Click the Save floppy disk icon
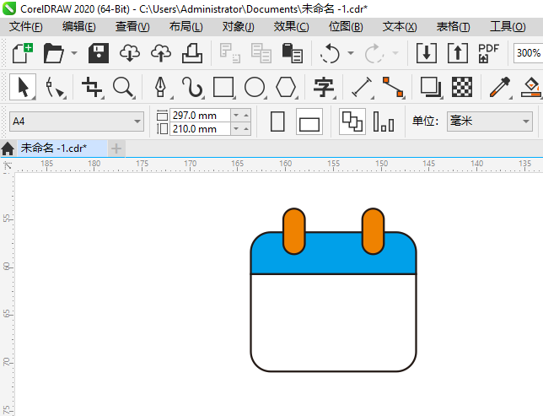543x416 pixels. click(x=99, y=53)
